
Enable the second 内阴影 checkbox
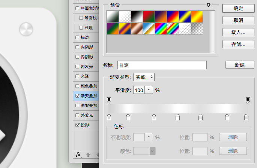point(77,57)
